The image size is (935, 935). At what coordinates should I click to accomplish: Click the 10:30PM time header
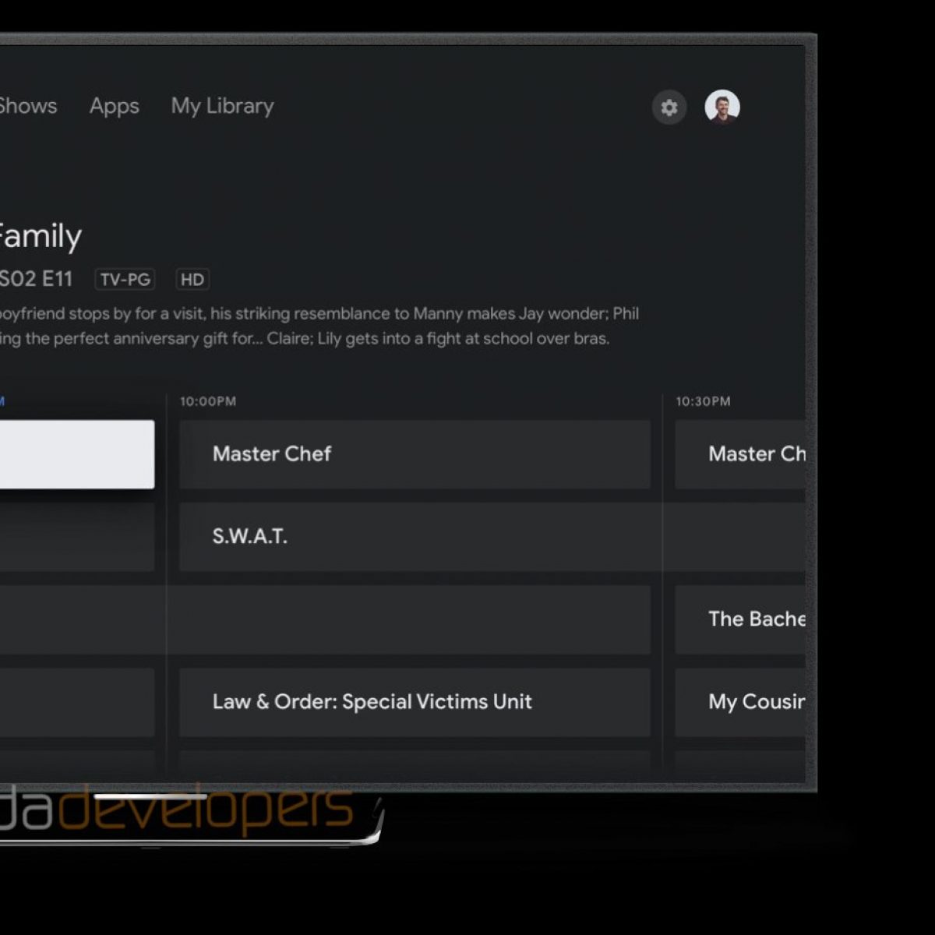[x=703, y=401]
